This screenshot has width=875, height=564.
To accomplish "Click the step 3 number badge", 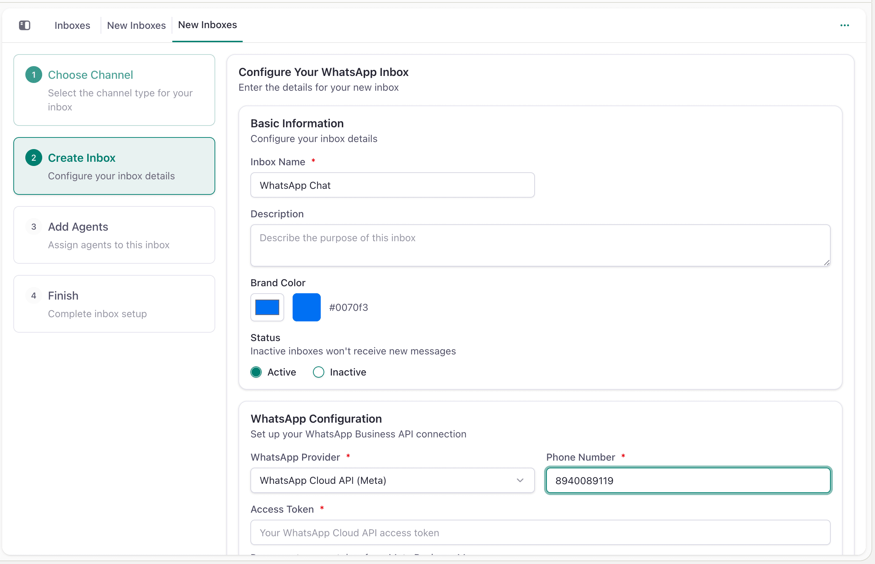I will [34, 227].
